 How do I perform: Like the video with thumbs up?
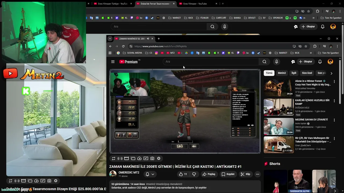[183, 174]
